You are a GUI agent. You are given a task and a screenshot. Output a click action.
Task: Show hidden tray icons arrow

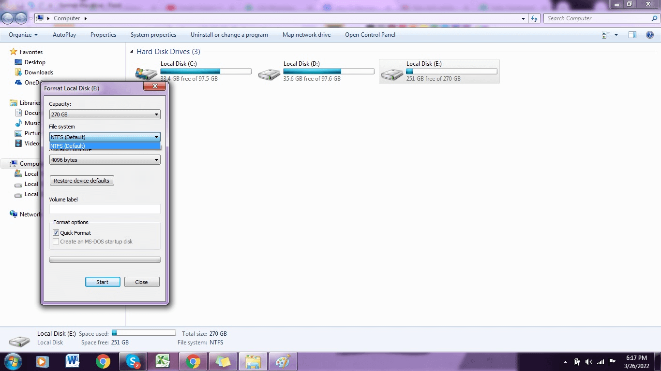click(565, 362)
